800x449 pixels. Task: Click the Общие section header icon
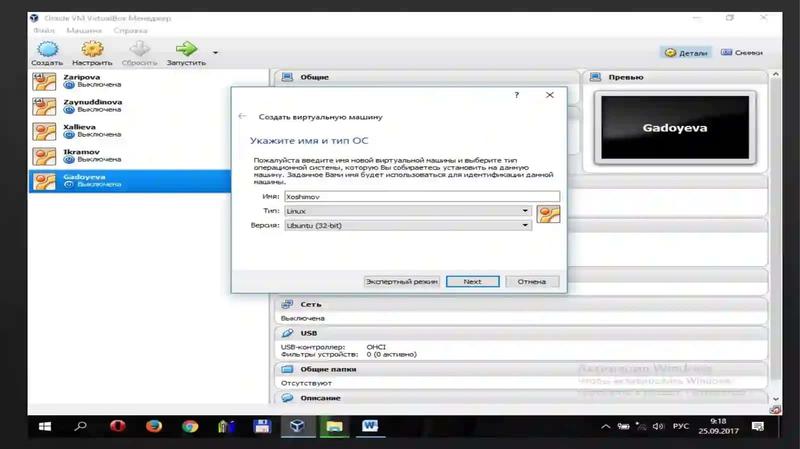coord(287,77)
